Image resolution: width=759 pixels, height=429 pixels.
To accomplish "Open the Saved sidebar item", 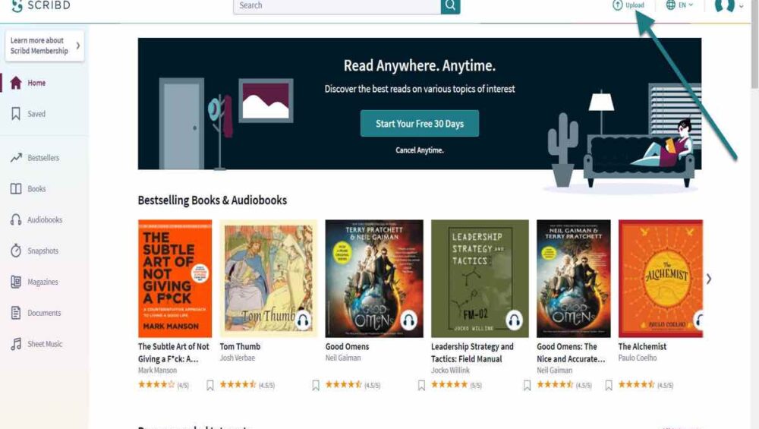I will (x=36, y=114).
